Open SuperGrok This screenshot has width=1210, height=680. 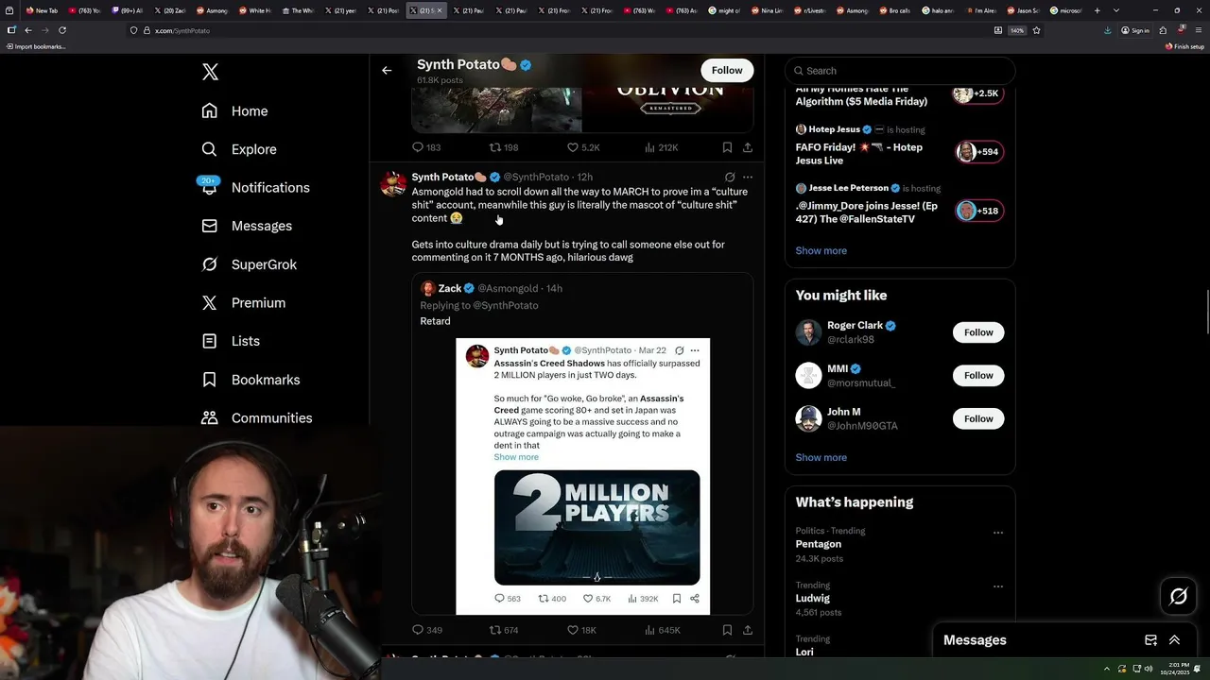pyautogui.click(x=250, y=264)
